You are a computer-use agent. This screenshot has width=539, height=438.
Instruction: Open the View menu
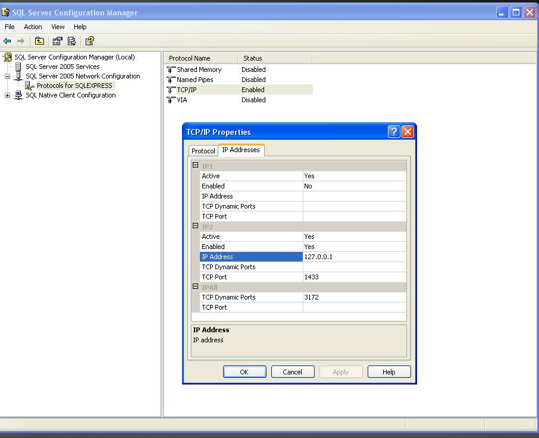pyautogui.click(x=58, y=27)
